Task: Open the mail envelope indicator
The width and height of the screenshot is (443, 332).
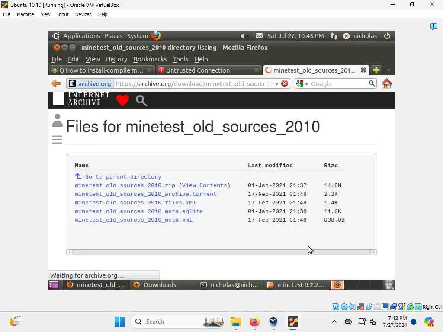Action: tap(260, 36)
